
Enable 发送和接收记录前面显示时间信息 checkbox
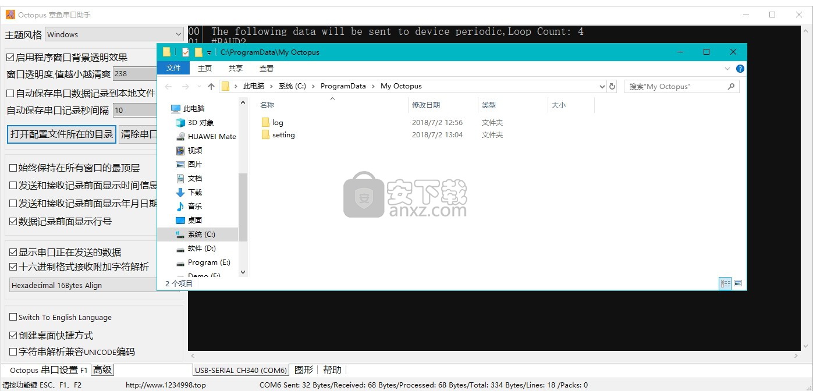pos(13,186)
